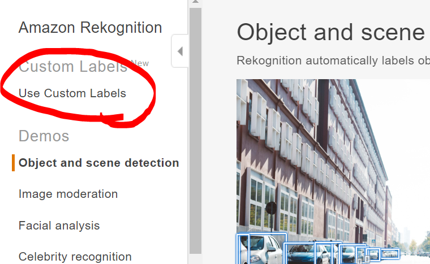Go to Image moderation demo
The width and height of the screenshot is (430, 264).
pyautogui.click(x=68, y=194)
